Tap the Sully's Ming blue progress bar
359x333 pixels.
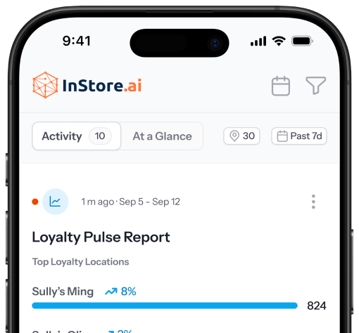165,306
